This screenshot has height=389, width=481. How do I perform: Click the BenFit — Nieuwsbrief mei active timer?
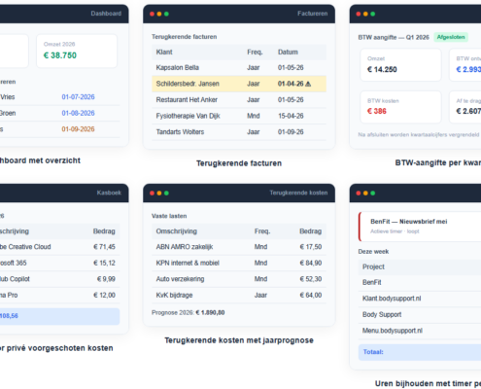pos(420,227)
